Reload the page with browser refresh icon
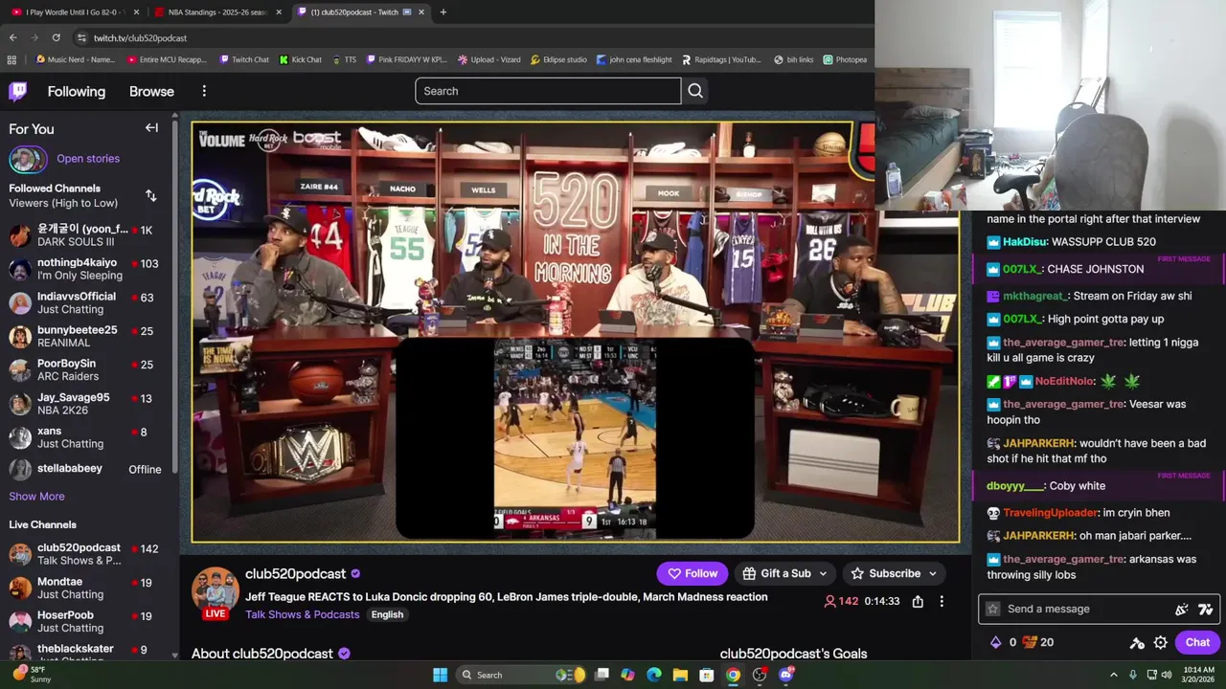Viewport: 1226px width, 689px height. pos(57,37)
